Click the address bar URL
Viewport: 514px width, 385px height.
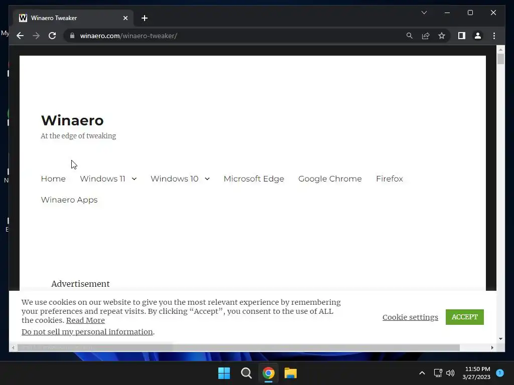(128, 36)
